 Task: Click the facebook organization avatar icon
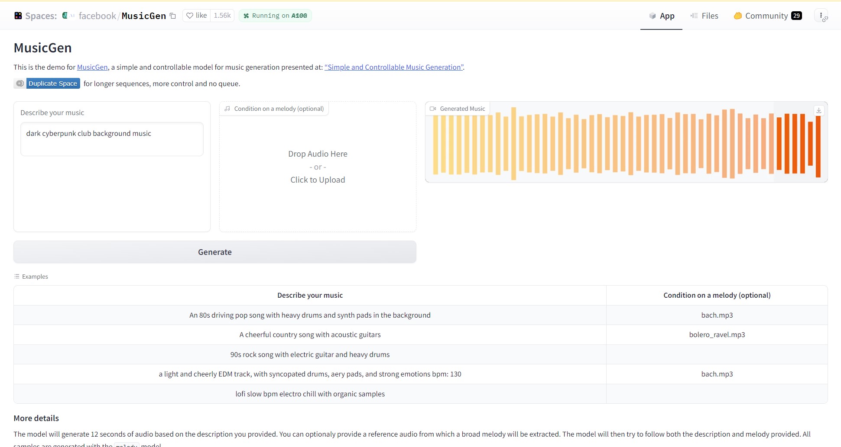[65, 16]
